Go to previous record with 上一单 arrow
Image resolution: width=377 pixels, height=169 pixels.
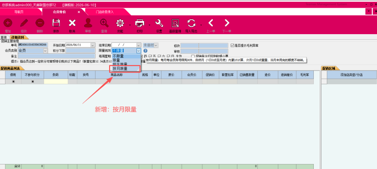point(211,23)
